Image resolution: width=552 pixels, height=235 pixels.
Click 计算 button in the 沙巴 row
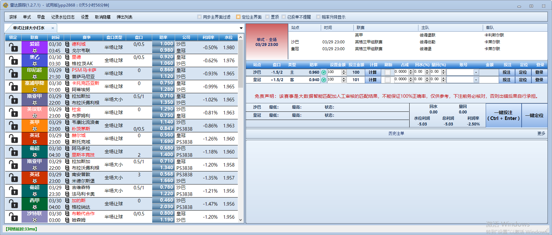tap(373, 72)
